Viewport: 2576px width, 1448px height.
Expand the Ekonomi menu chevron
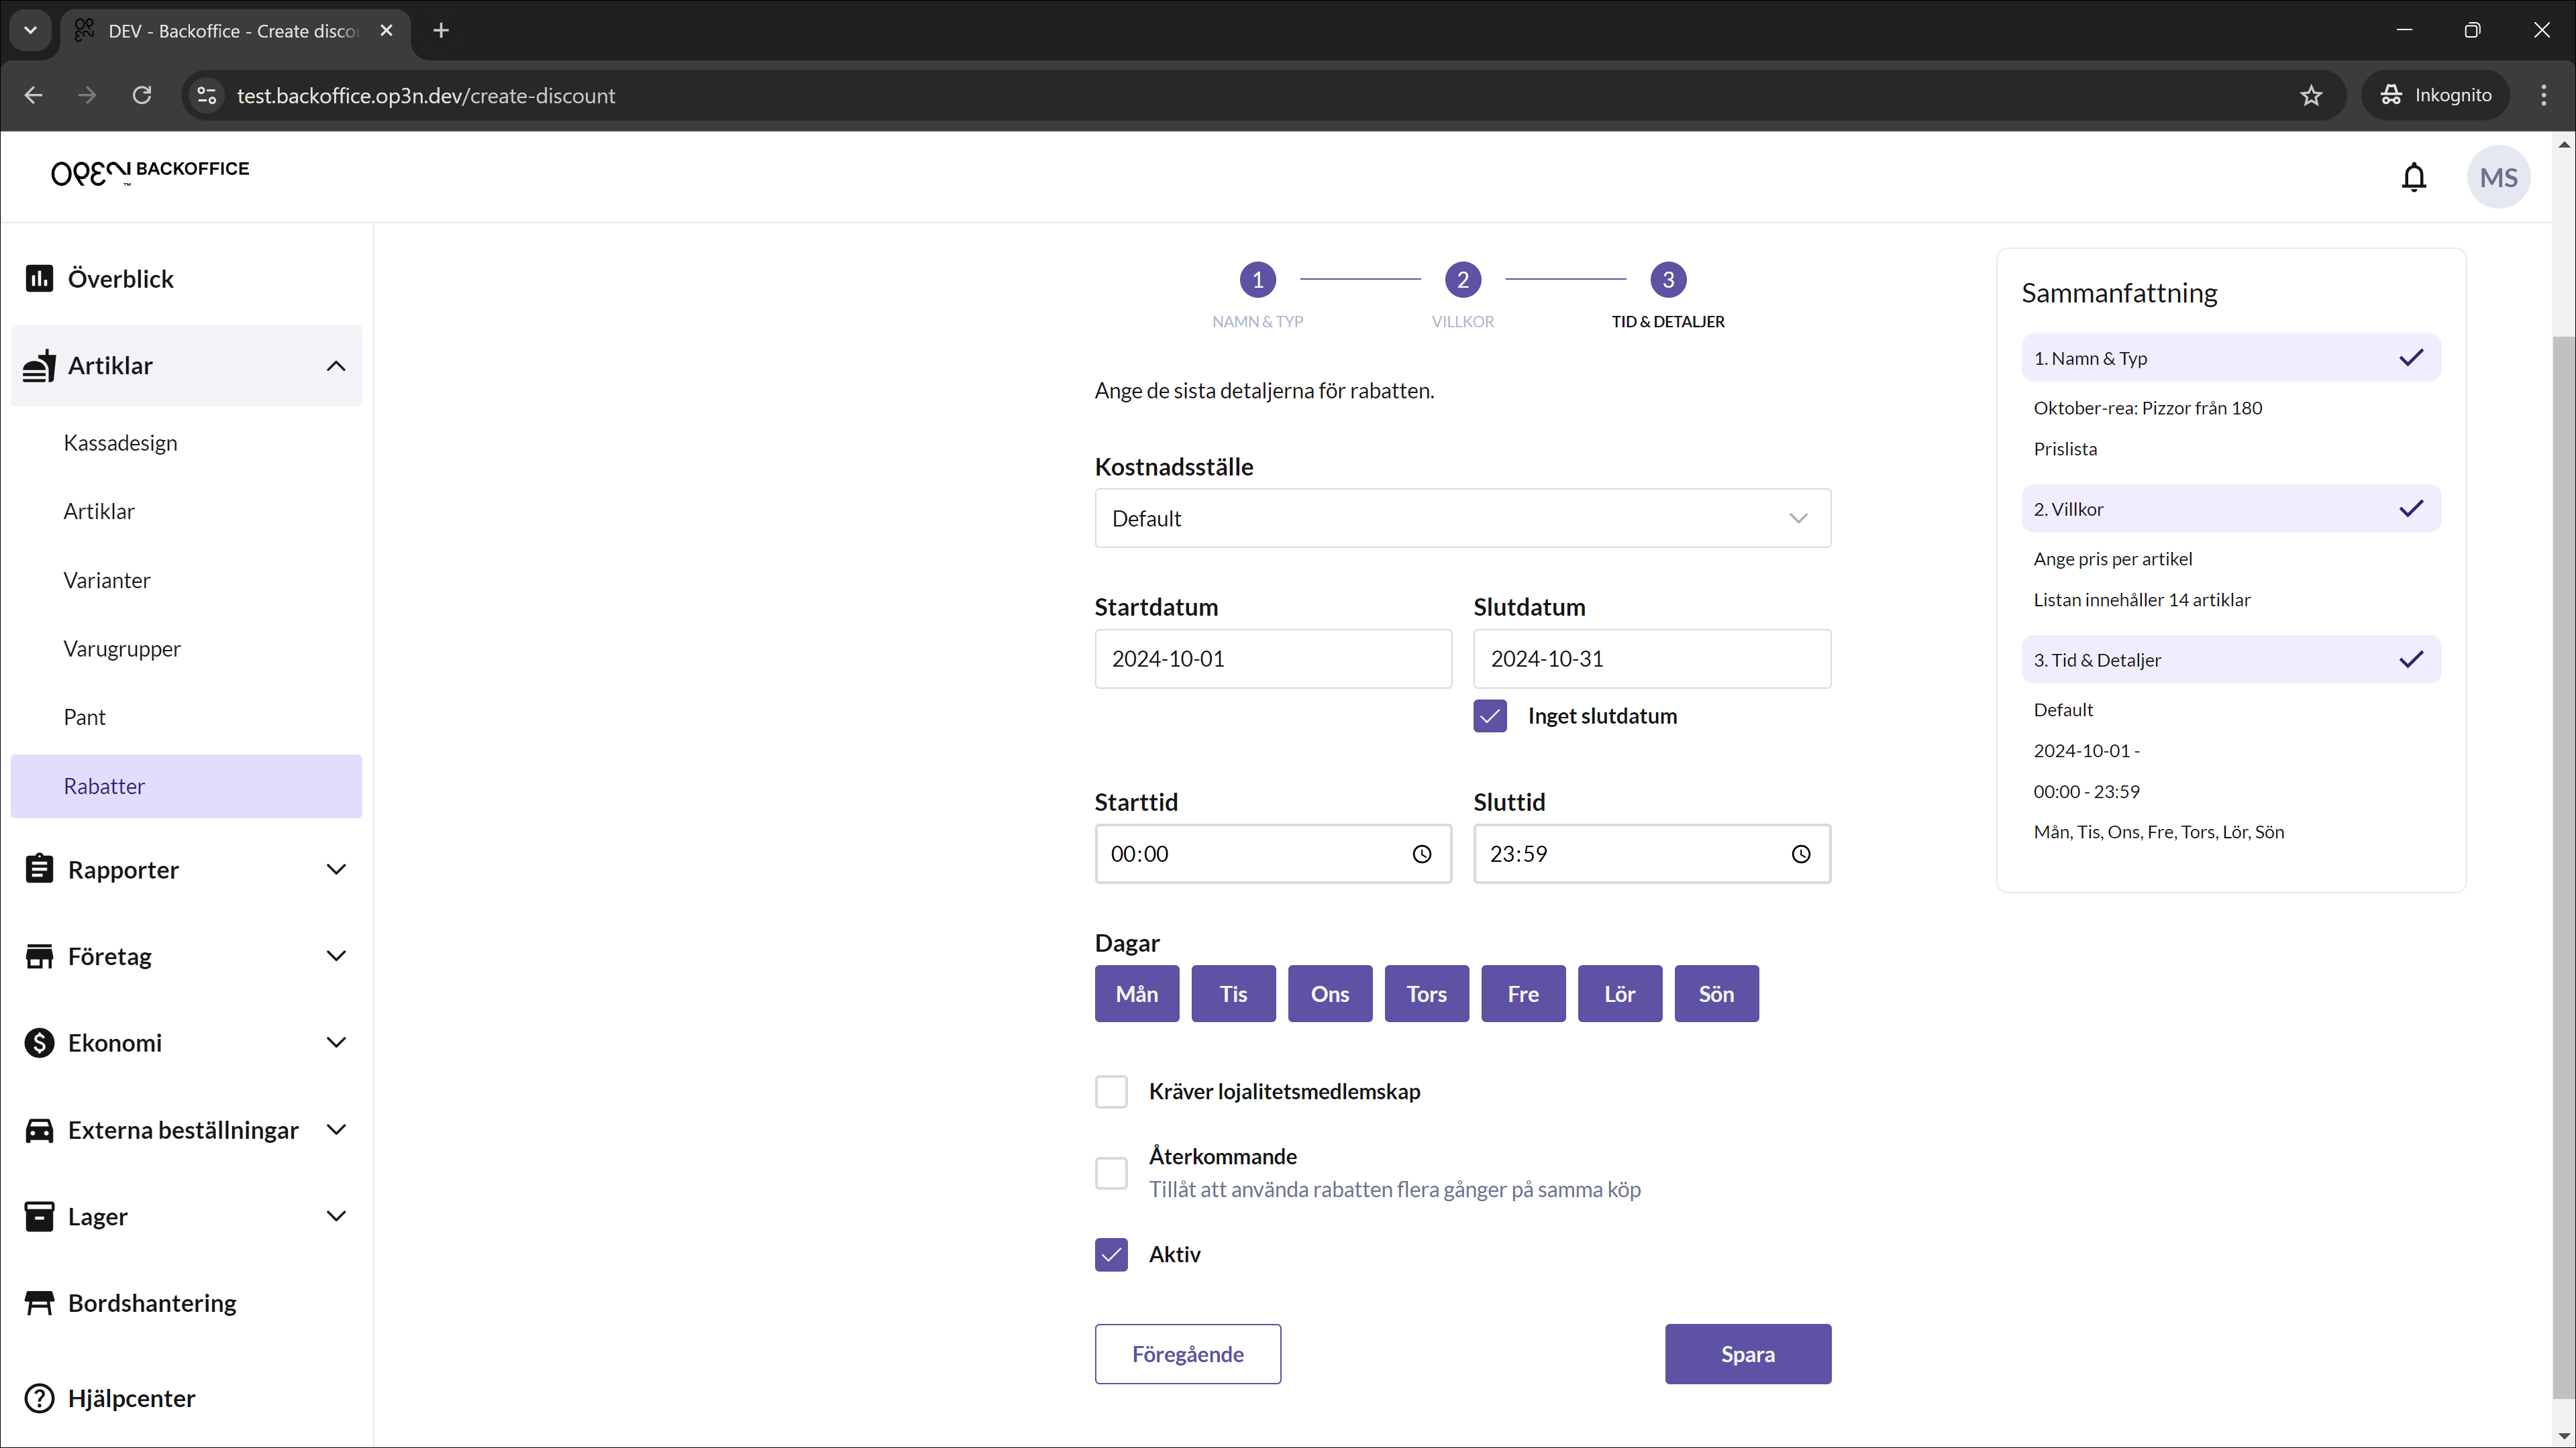pos(336,1042)
